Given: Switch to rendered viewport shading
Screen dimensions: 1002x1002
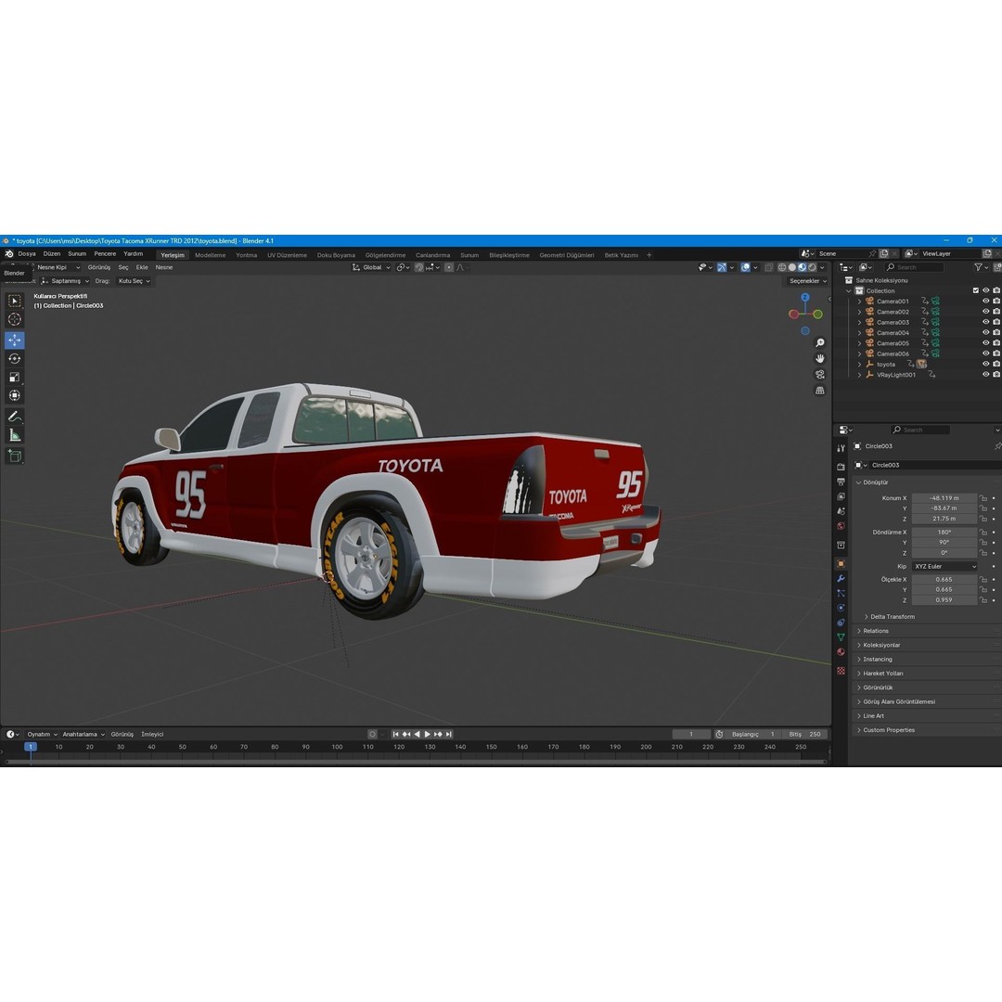Looking at the screenshot, I should 812,268.
